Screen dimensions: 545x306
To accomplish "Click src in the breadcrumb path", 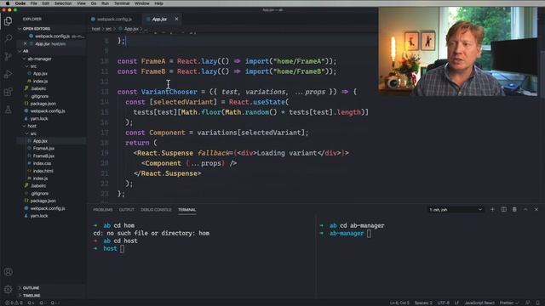I will coord(108,29).
